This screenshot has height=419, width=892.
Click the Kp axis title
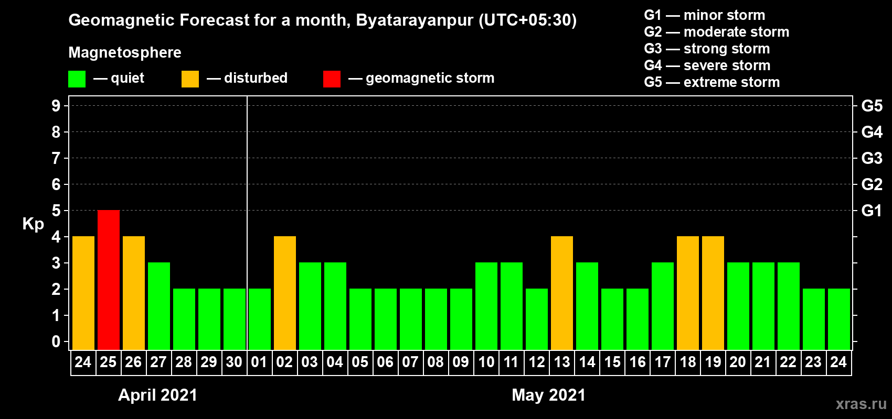pyautogui.click(x=33, y=224)
